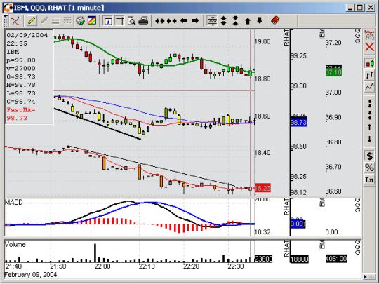Compress horizontal scale with inward arrows

(x=172, y=21)
